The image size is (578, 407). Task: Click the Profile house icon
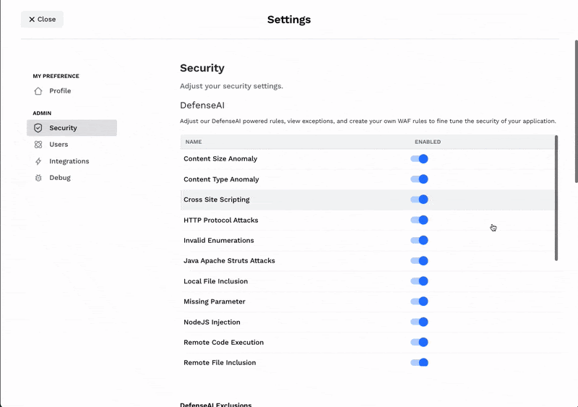[x=38, y=91]
